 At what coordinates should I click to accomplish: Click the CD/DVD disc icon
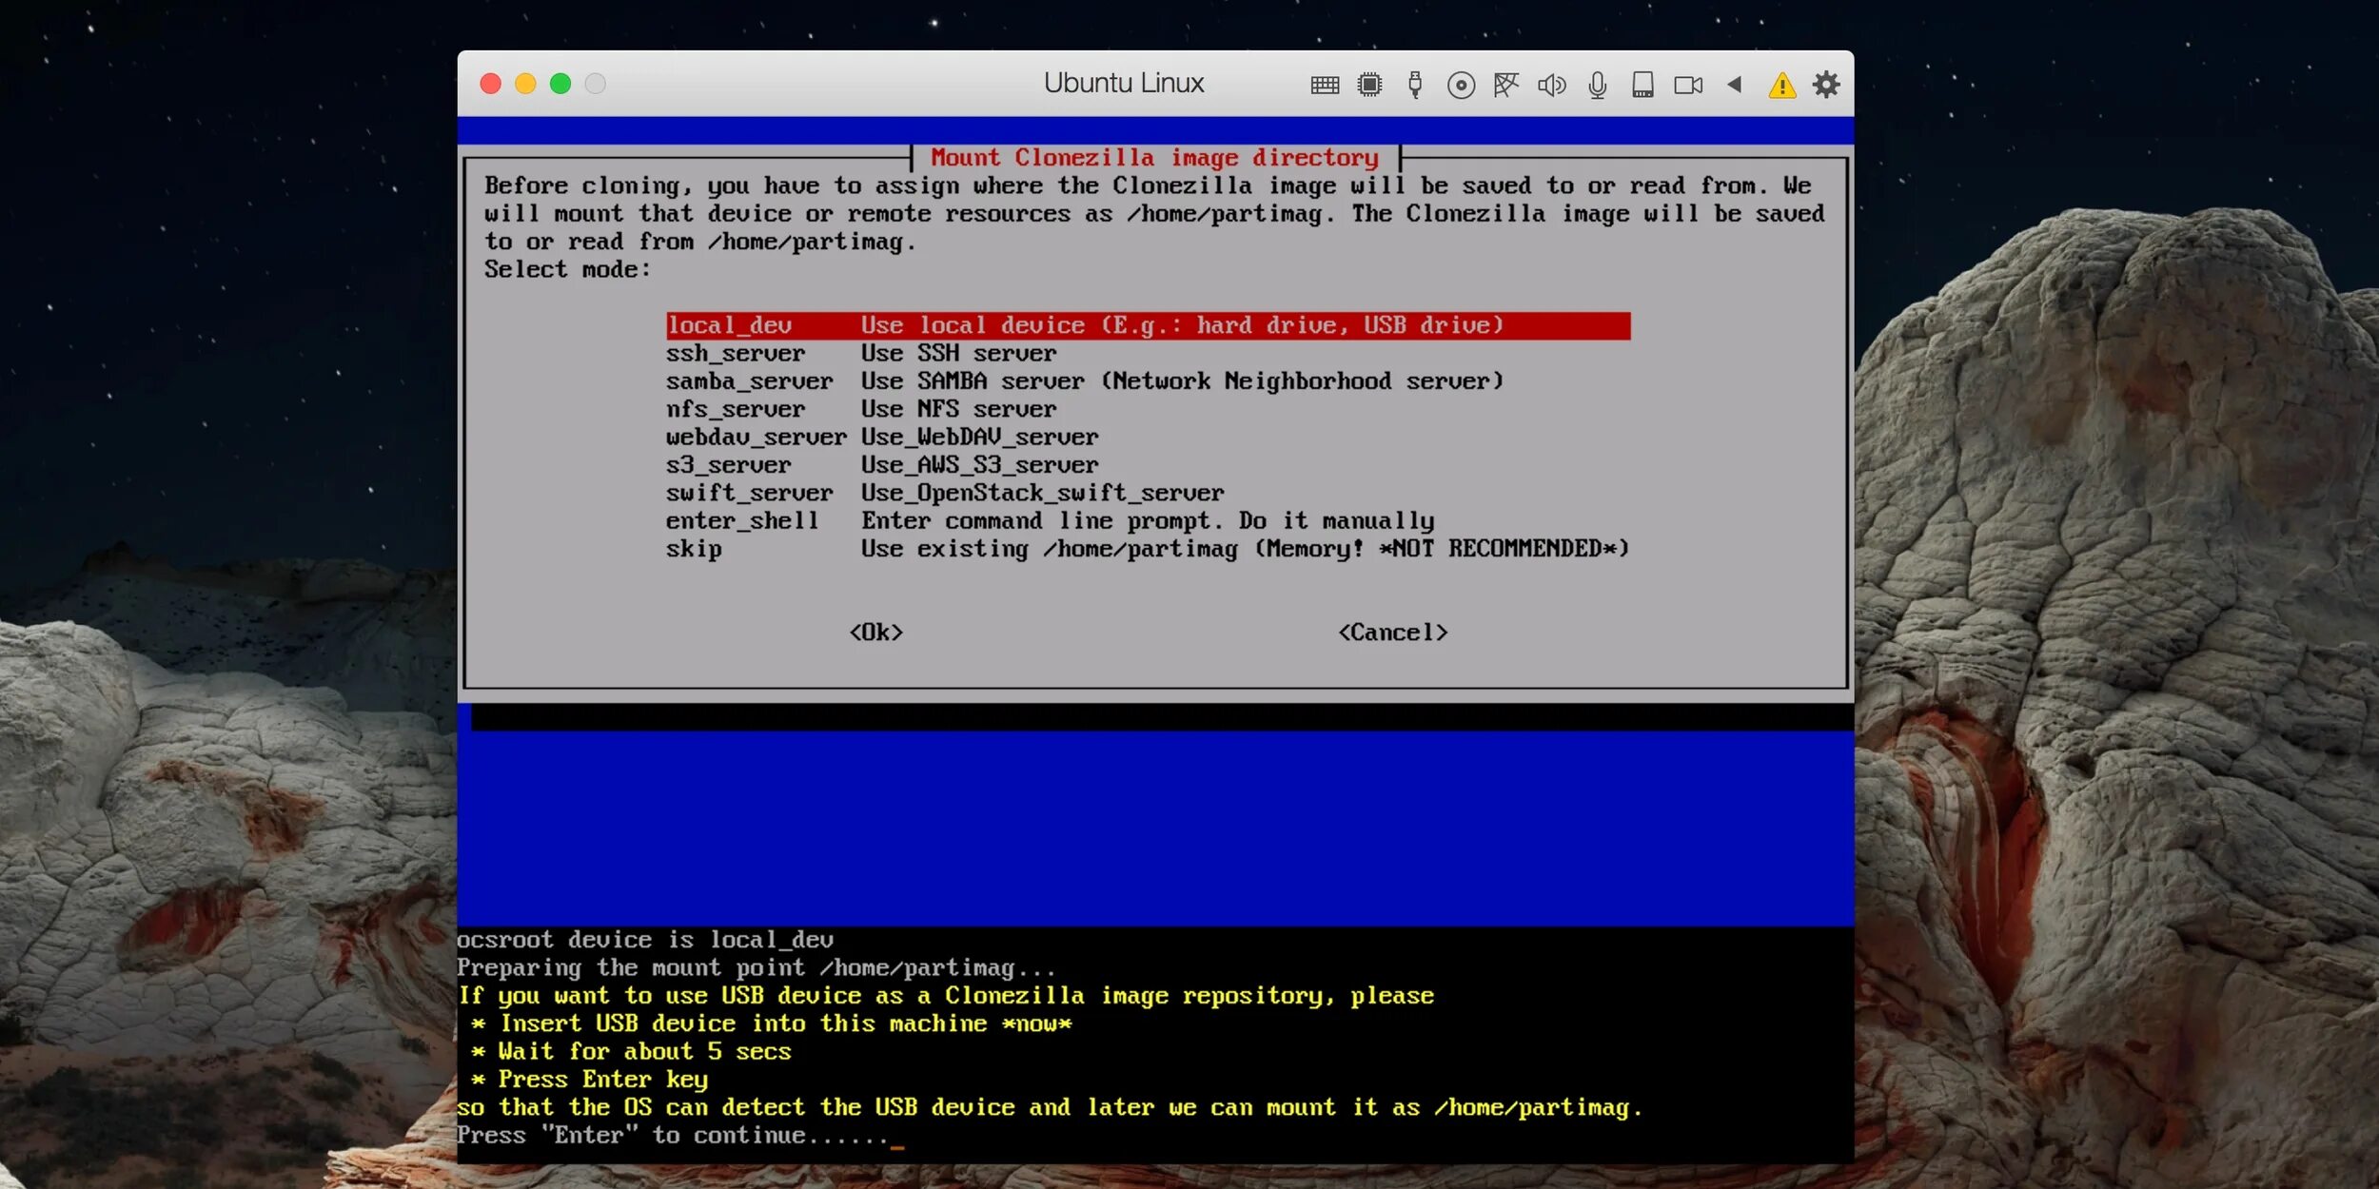coord(1461,86)
